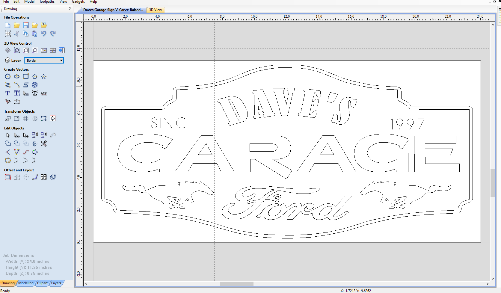Open the Layer dropdown showing Border
Screen dimensions: 501x293
[x=44, y=61]
